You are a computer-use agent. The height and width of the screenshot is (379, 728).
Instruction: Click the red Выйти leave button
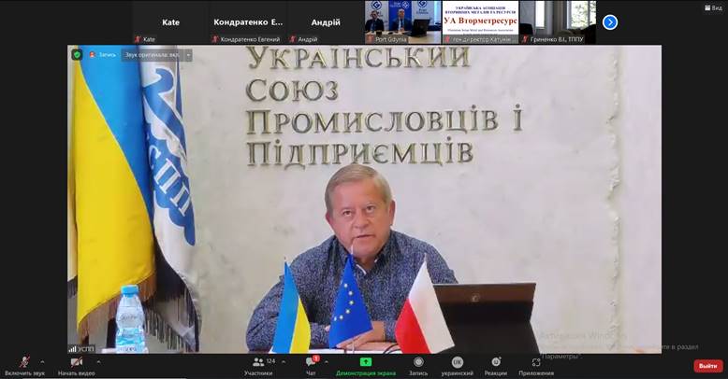[x=707, y=366]
